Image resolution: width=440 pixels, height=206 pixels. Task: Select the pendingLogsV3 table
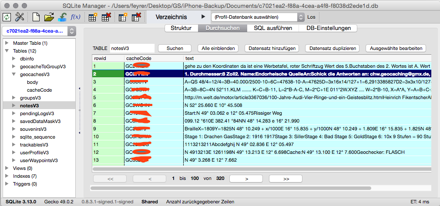(x=37, y=113)
